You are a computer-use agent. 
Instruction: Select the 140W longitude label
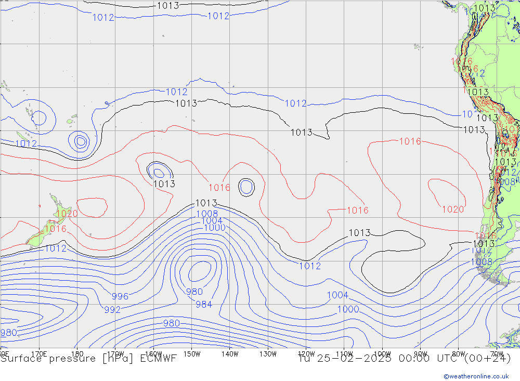tap(230, 354)
